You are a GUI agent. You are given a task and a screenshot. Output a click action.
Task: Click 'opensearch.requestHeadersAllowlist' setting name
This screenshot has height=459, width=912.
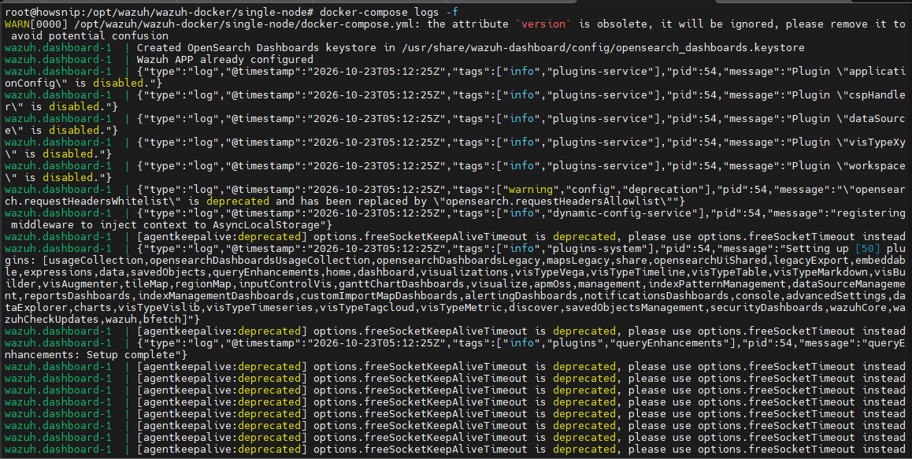point(553,202)
